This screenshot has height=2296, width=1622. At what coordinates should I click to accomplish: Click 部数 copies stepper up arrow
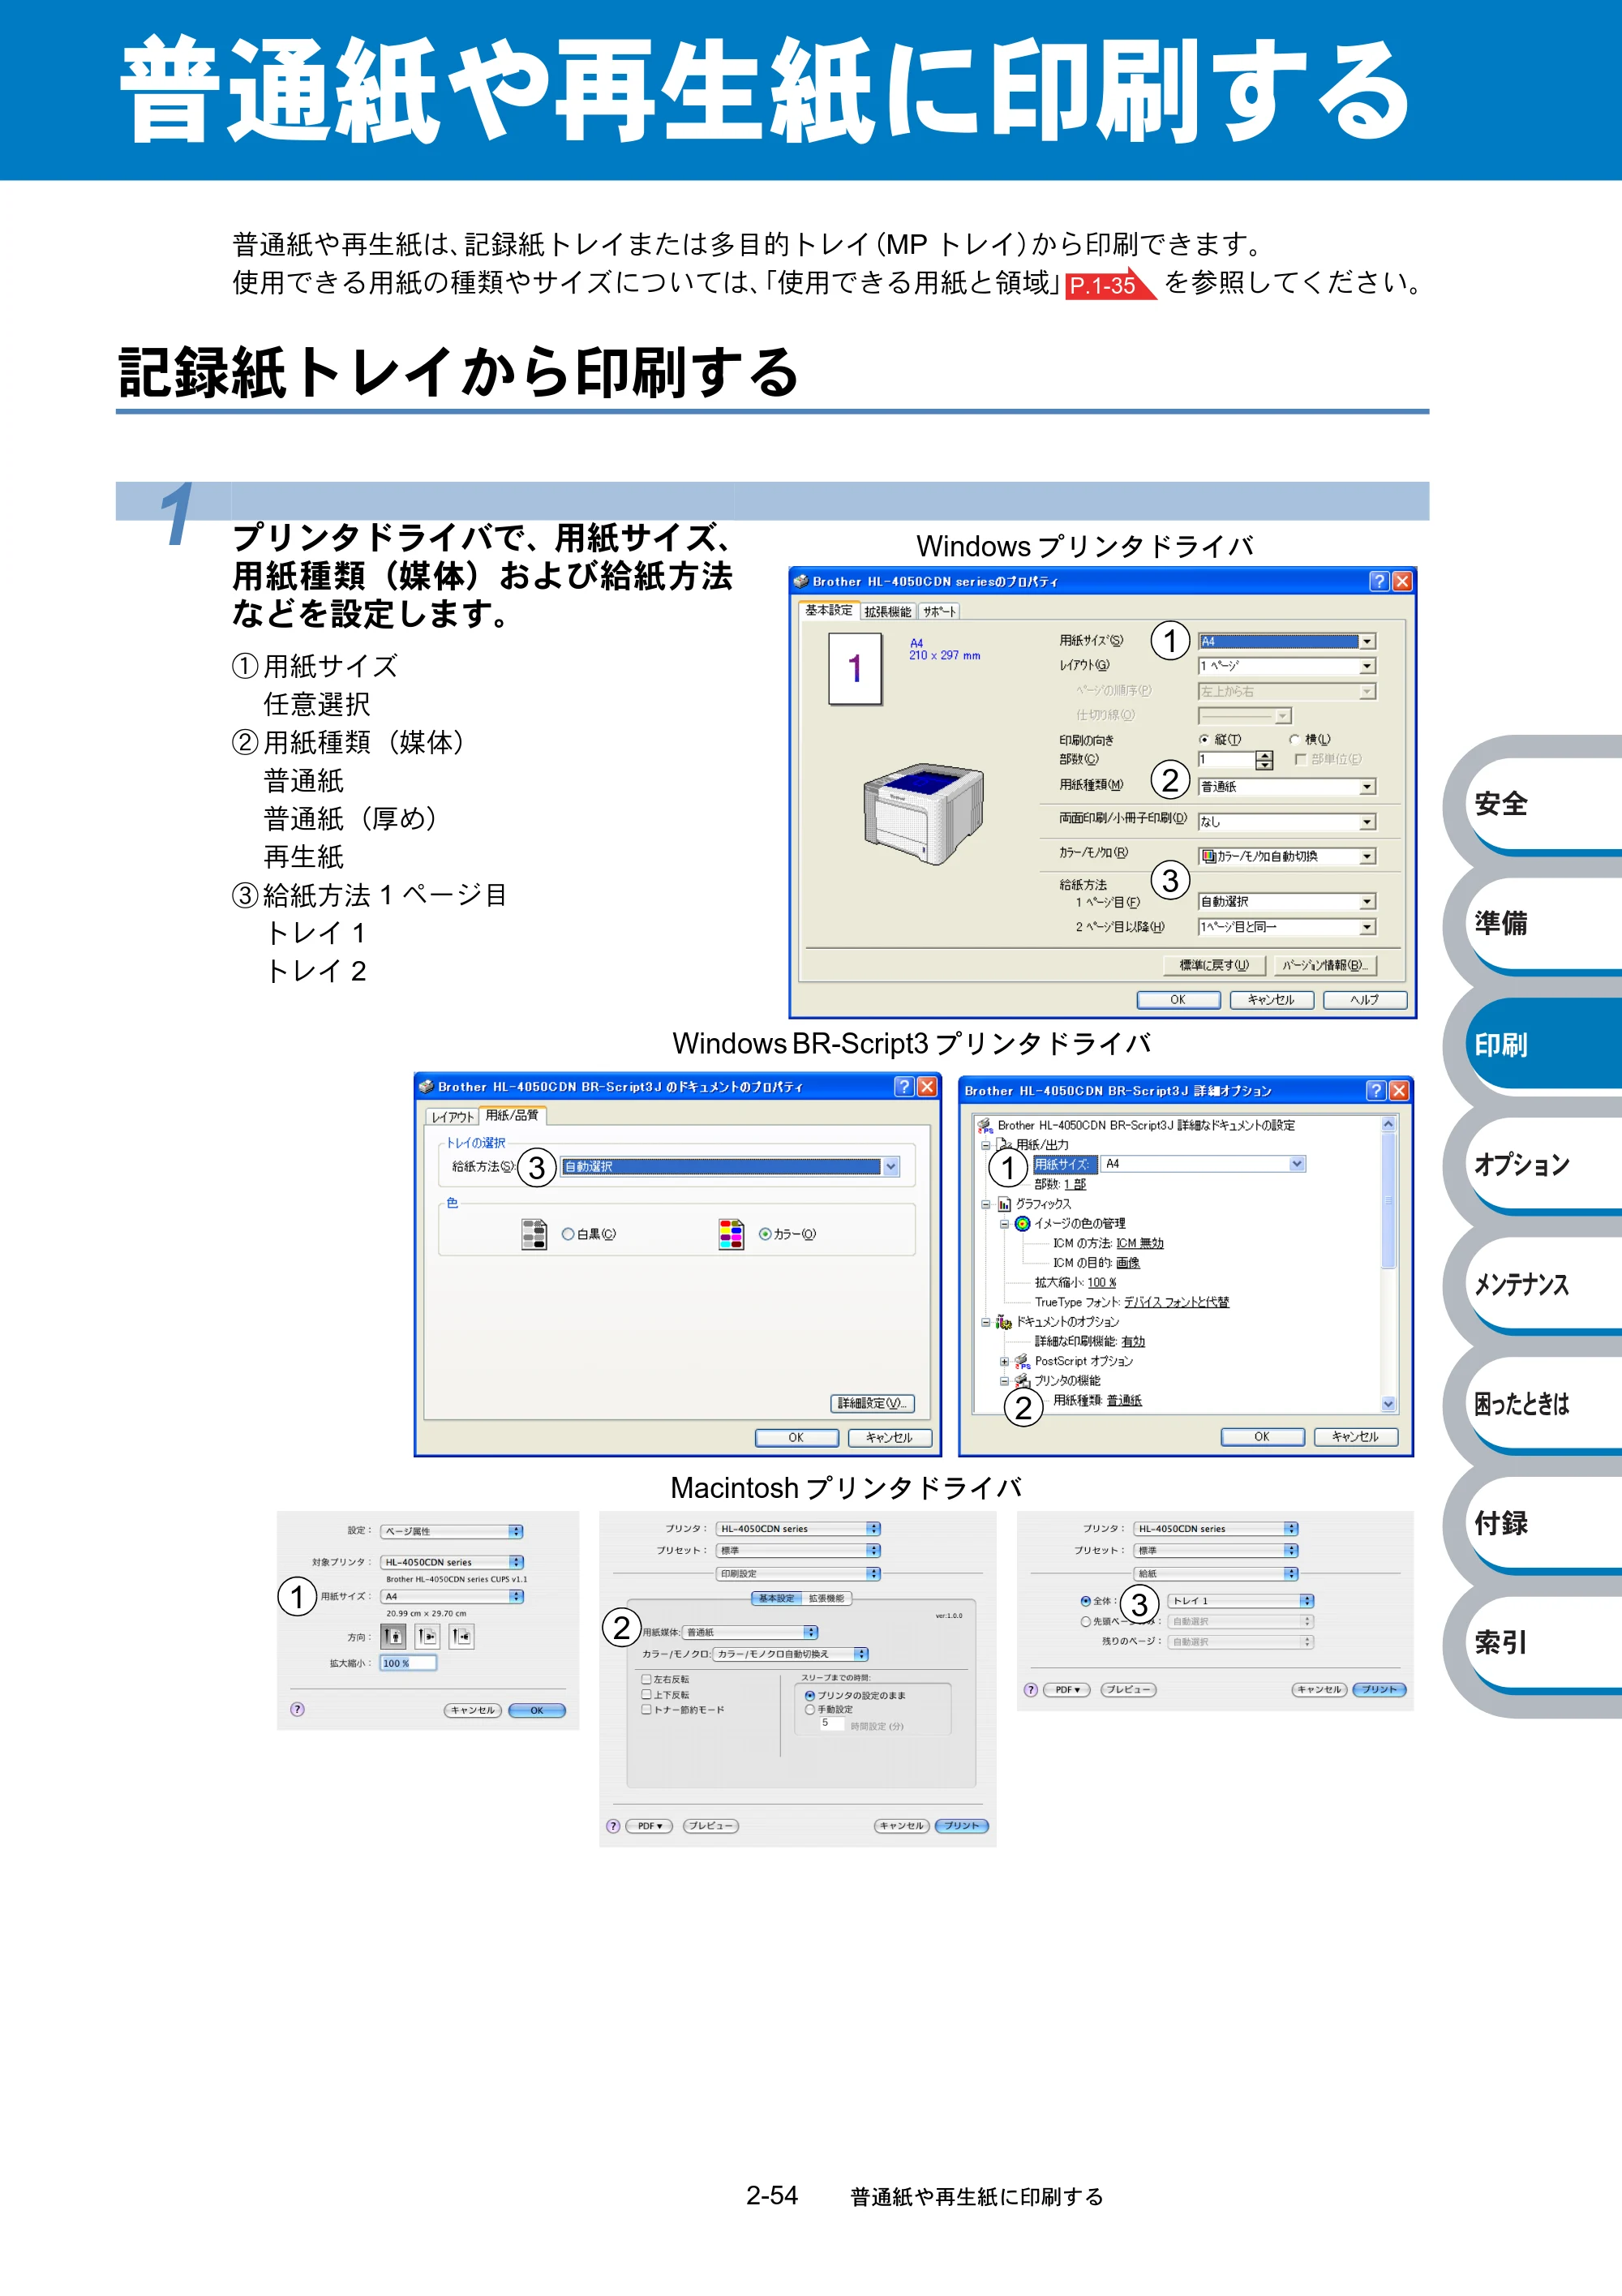click(1264, 755)
